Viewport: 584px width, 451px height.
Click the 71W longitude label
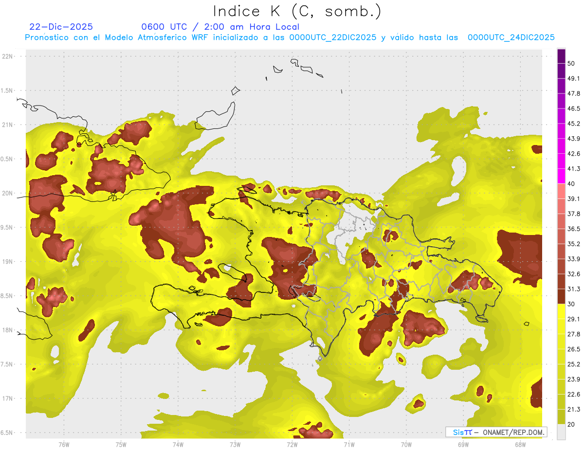tap(349, 444)
